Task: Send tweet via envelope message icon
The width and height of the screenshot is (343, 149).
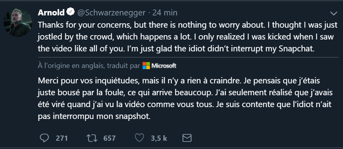Action: tap(187, 138)
